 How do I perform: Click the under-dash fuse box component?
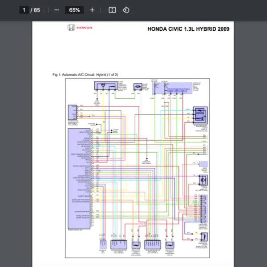(x=170, y=86)
